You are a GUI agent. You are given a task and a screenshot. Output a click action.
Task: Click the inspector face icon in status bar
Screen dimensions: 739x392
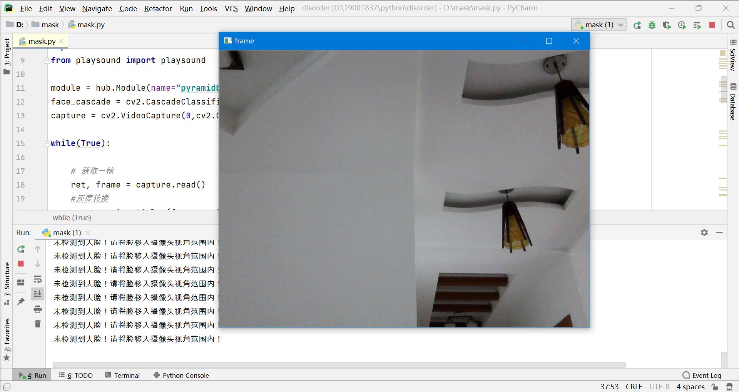pos(729,387)
